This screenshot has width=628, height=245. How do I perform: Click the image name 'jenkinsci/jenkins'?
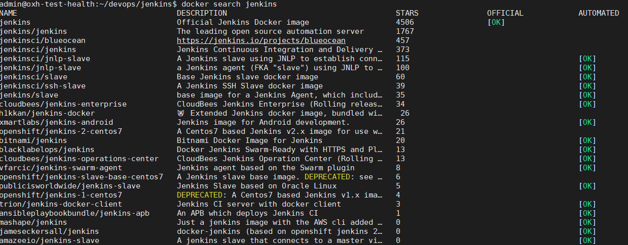point(38,50)
